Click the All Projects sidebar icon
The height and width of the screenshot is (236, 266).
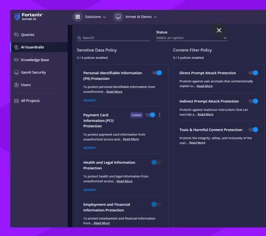17,101
